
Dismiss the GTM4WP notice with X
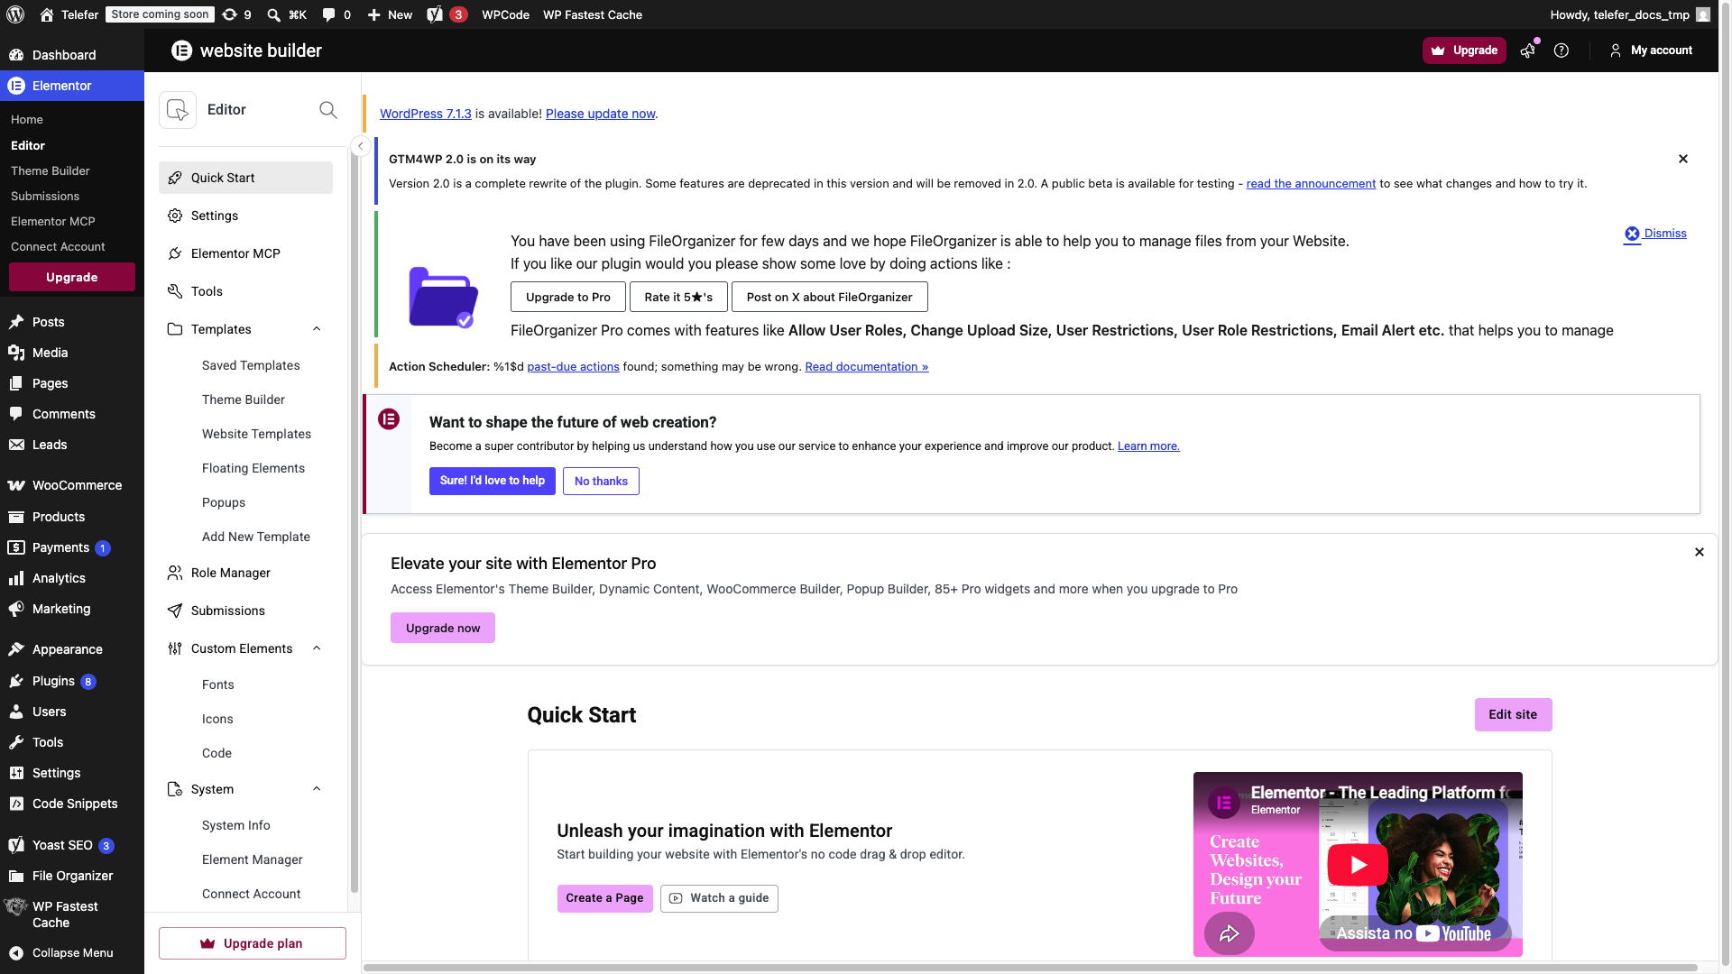coord(1683,159)
